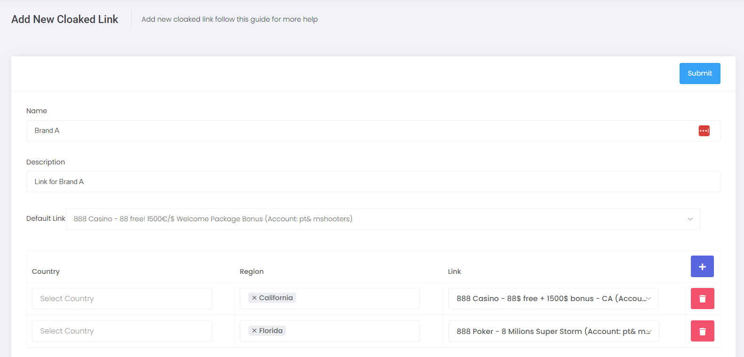Focus the Description field with Link for Brand A

coord(373,182)
